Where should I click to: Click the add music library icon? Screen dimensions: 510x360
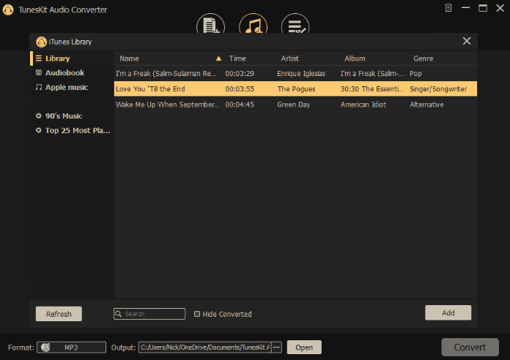click(253, 23)
